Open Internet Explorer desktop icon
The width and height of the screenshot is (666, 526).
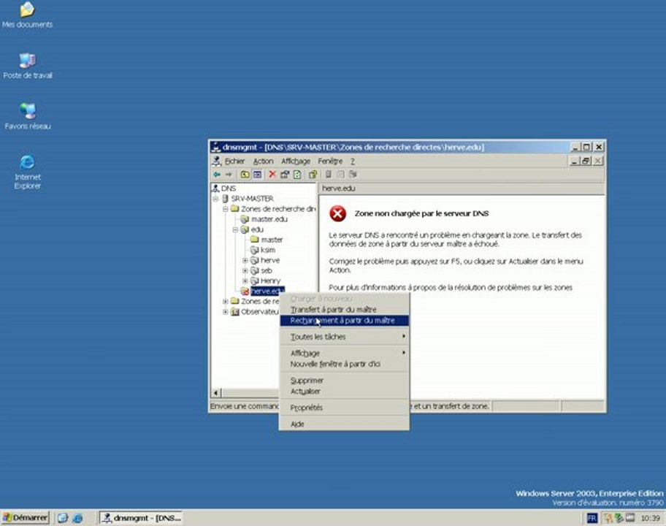click(x=28, y=172)
